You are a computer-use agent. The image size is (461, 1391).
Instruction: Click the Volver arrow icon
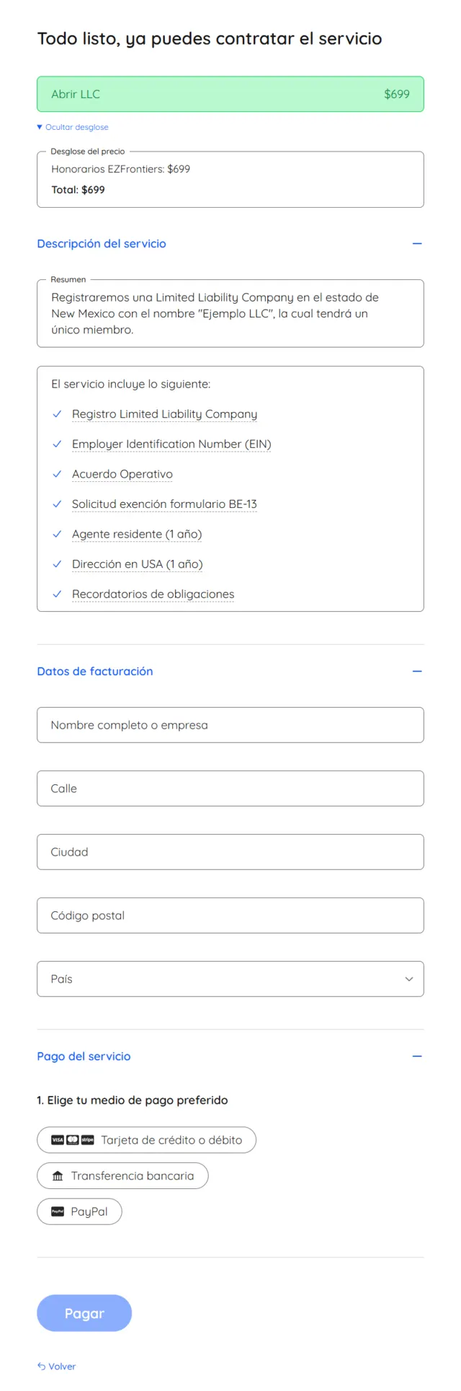[x=41, y=1365]
